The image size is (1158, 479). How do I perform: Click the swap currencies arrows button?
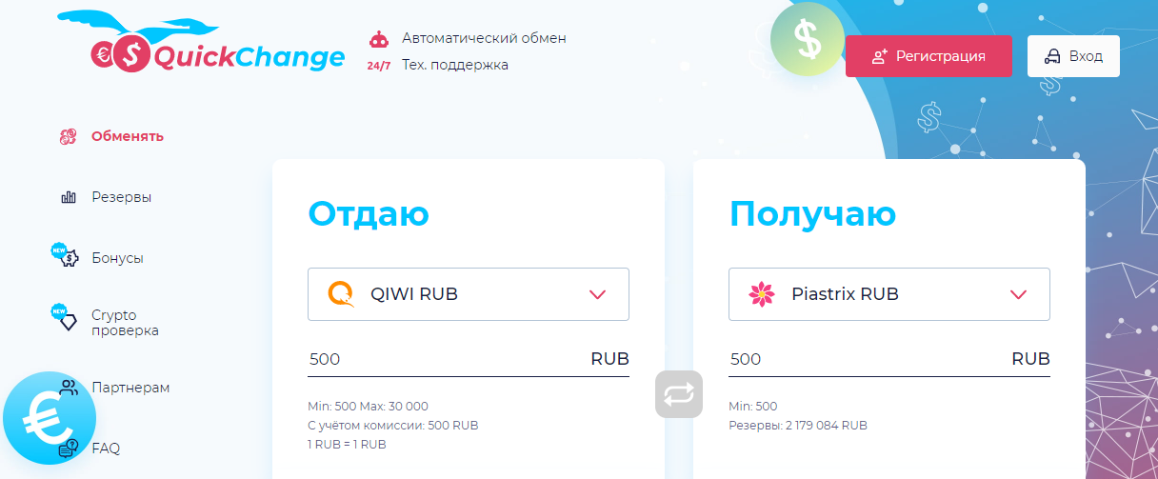point(678,394)
